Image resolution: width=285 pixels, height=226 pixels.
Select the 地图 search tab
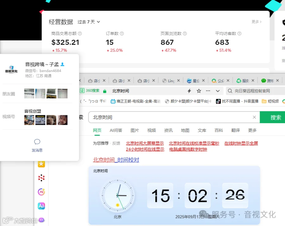(185, 130)
